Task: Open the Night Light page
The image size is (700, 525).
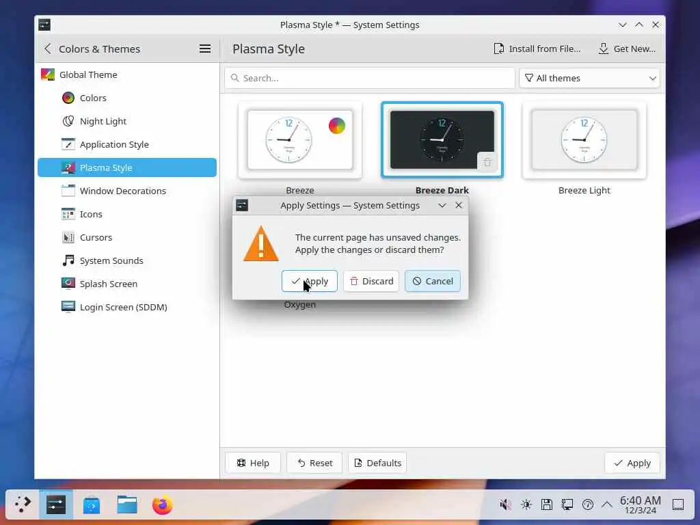Action: coord(127,121)
